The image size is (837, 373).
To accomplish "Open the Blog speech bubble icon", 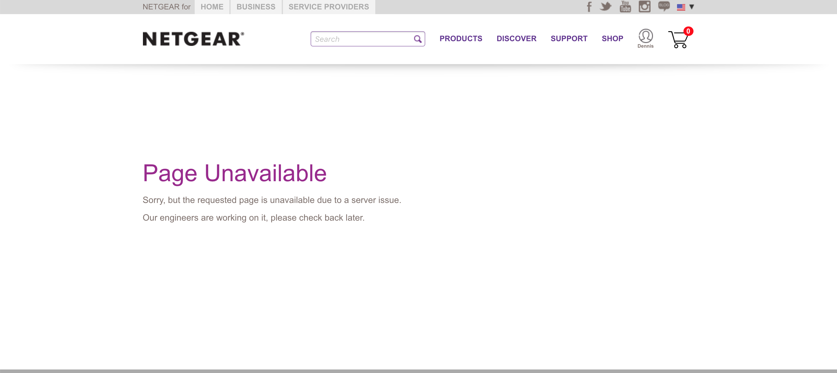I will tap(663, 6).
